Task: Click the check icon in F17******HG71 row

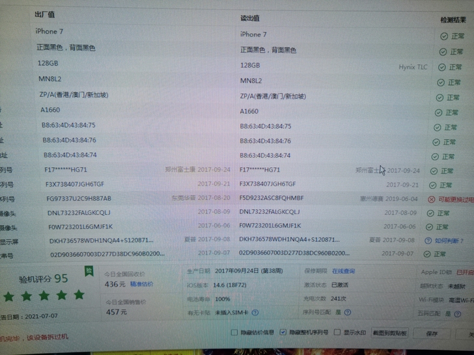Action: (434, 171)
